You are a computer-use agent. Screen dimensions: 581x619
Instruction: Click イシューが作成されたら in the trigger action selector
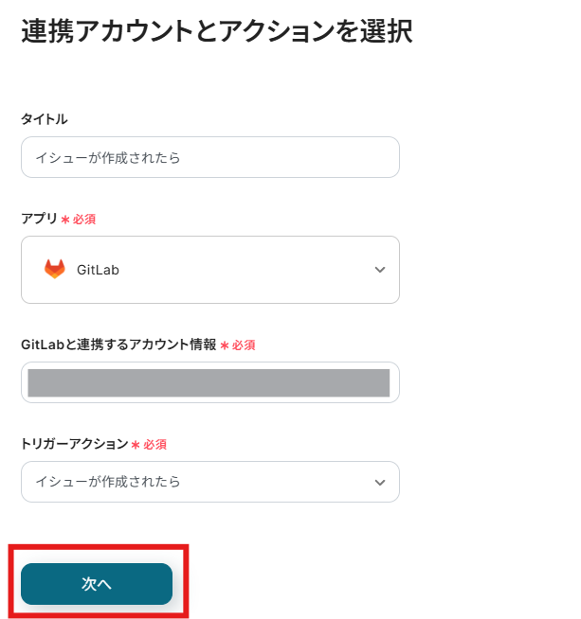[108, 482]
